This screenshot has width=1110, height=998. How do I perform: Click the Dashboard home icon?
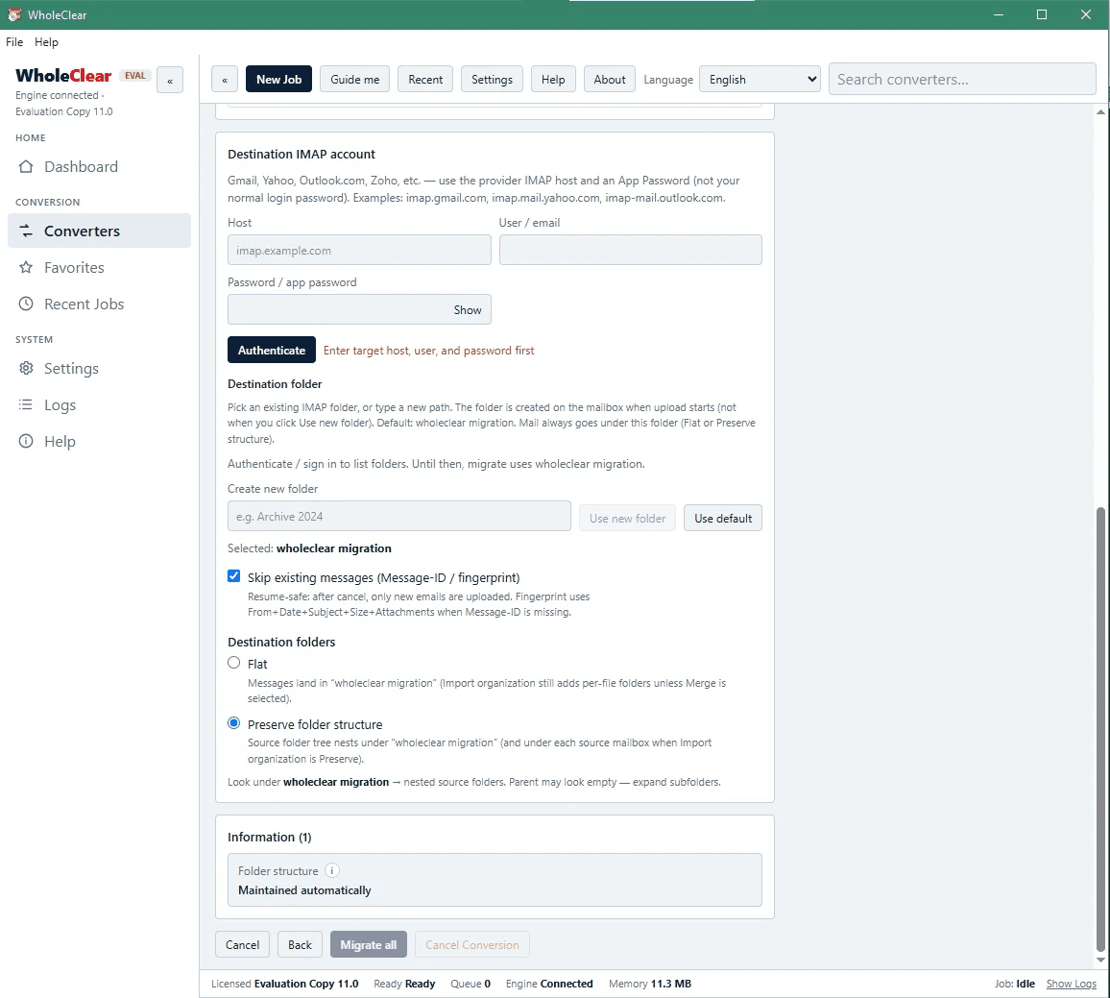pos(26,166)
